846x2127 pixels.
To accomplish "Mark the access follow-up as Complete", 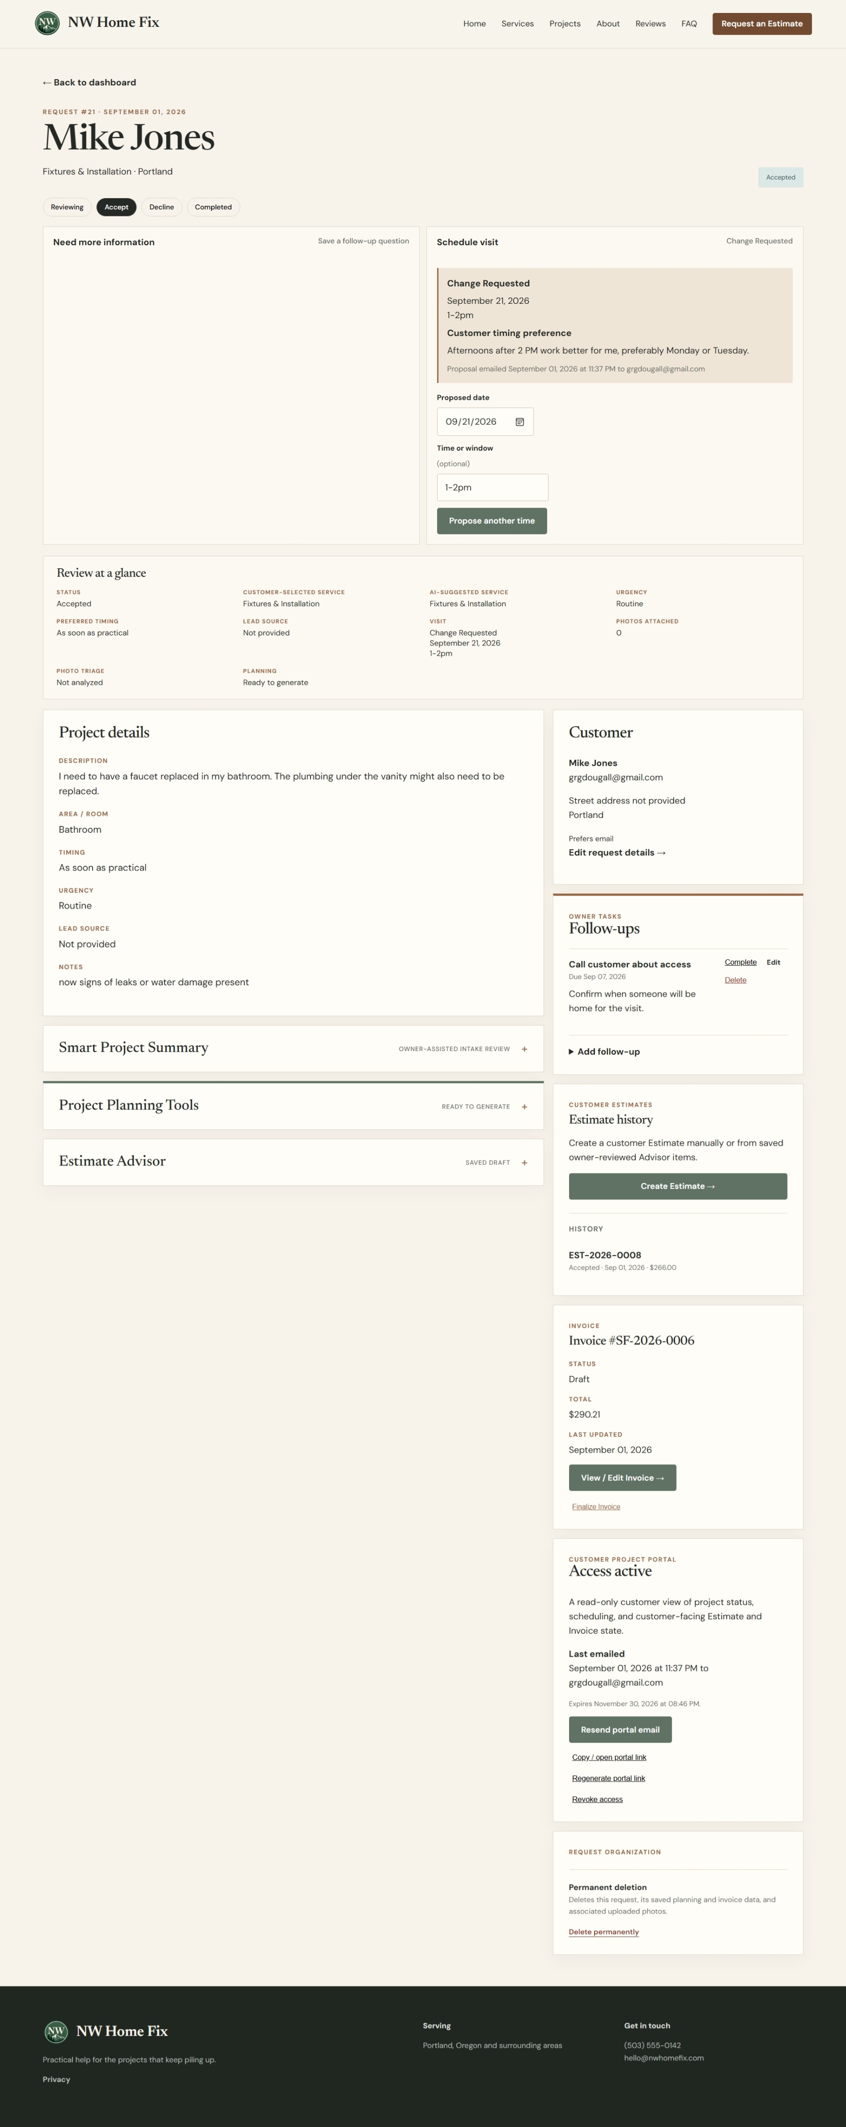I will point(740,962).
